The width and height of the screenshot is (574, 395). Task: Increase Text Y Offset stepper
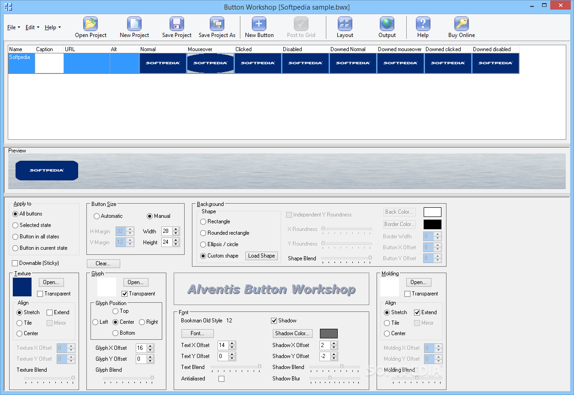click(233, 354)
